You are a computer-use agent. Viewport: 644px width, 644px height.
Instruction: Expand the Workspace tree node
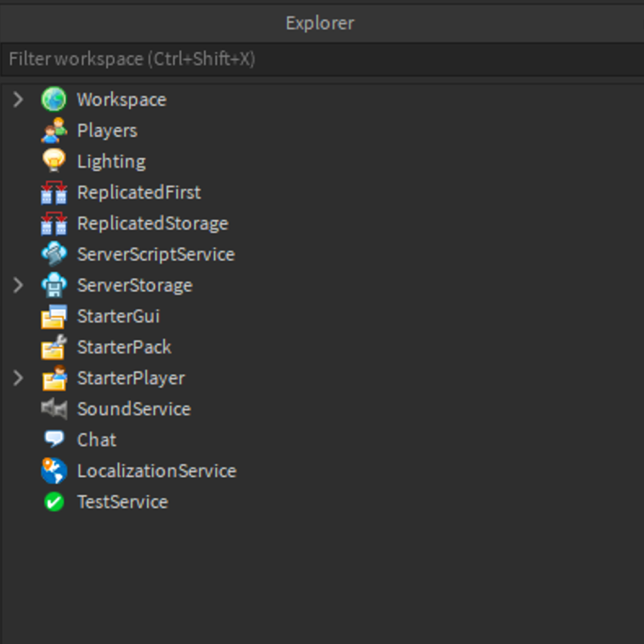point(18,100)
